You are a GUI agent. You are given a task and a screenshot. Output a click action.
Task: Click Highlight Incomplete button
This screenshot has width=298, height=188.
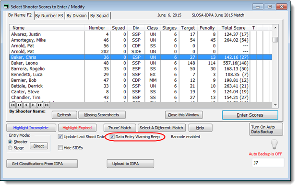pos(31,128)
